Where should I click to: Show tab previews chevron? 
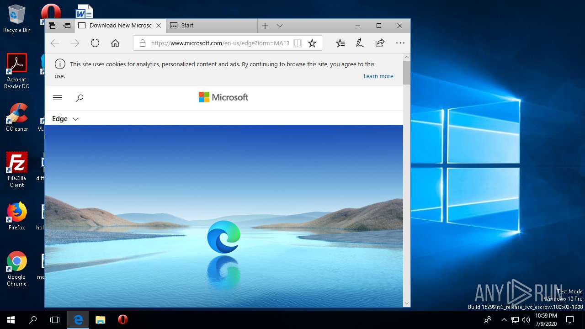click(280, 26)
